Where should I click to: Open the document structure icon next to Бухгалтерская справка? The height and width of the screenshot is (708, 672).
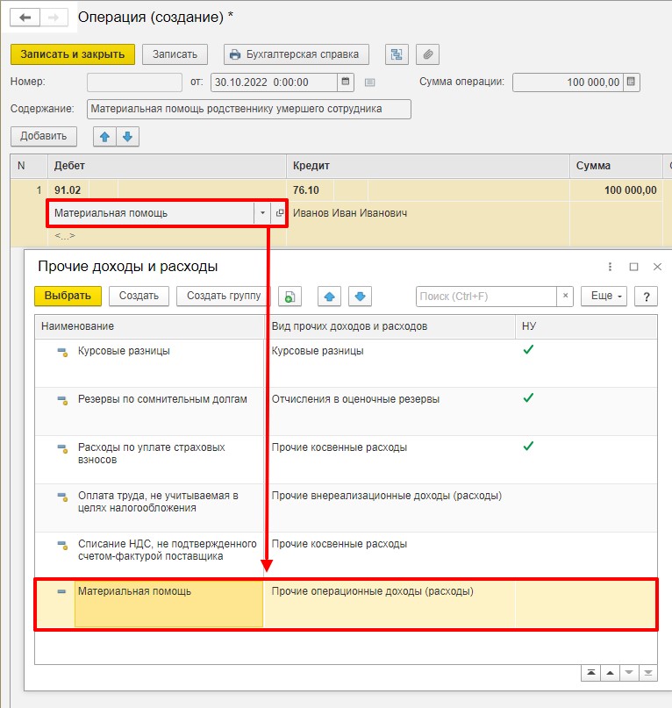tap(397, 54)
